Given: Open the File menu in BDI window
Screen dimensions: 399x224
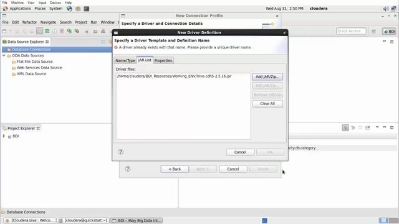Looking at the screenshot, I should 6,22.
